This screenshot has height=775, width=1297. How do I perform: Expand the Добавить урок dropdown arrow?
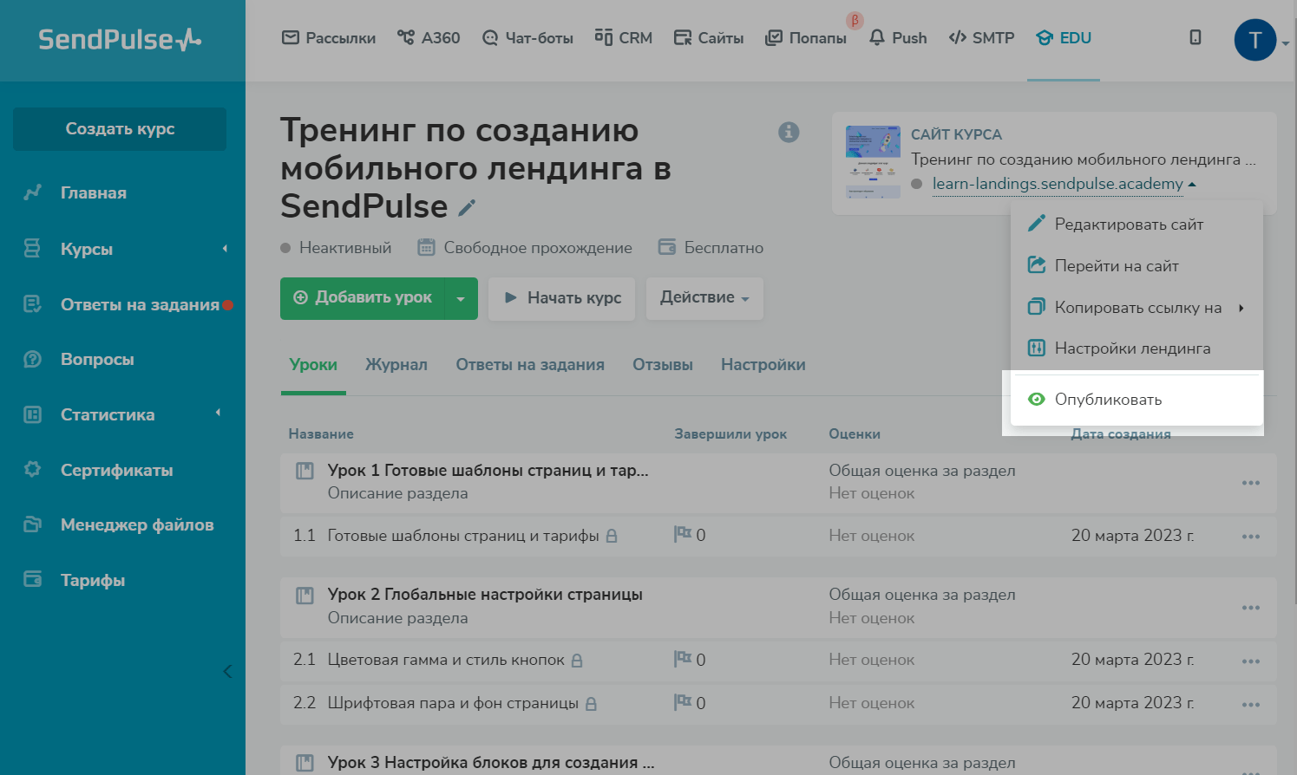click(461, 298)
